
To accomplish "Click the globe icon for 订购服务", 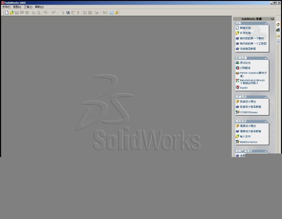I will (237, 68).
